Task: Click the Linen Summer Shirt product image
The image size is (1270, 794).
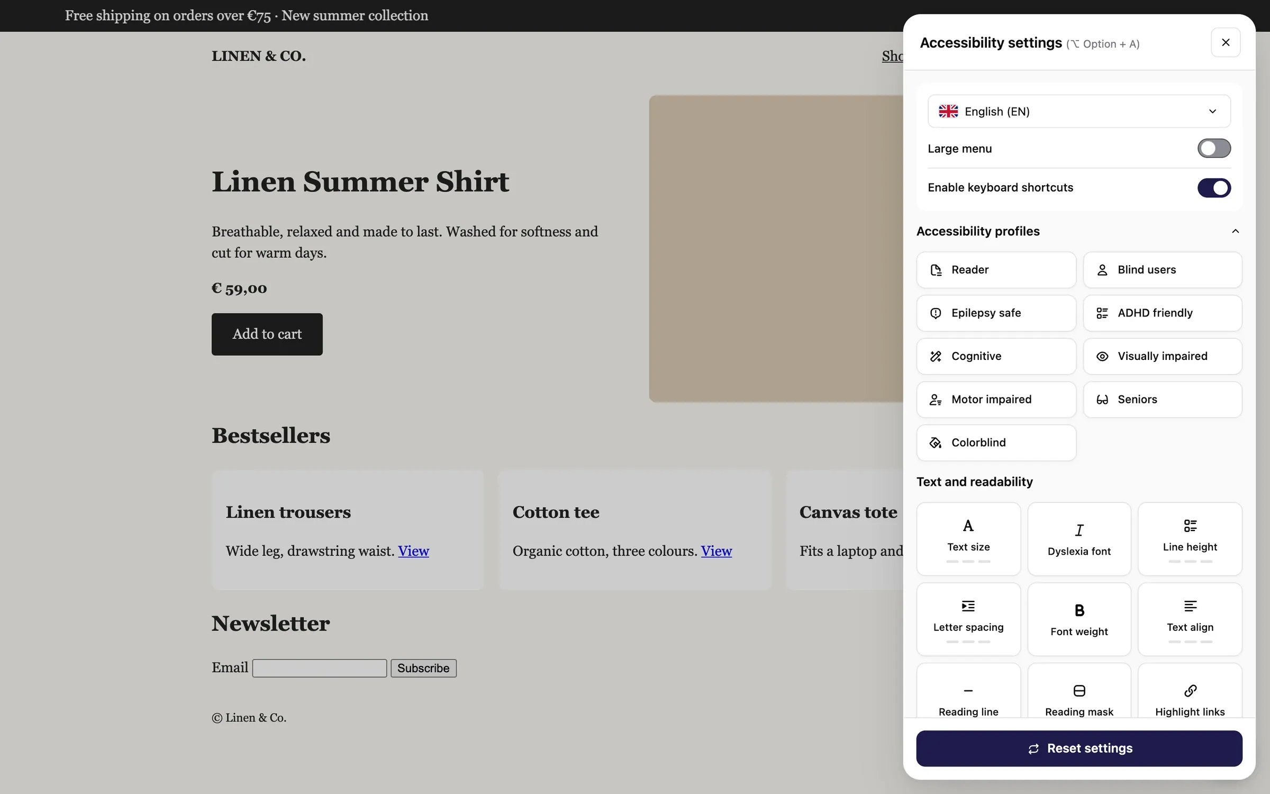Action: pyautogui.click(x=776, y=249)
